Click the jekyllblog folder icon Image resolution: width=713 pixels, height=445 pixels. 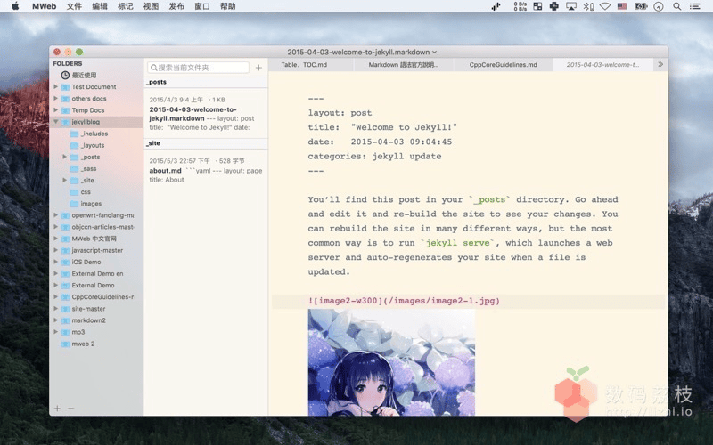click(65, 122)
